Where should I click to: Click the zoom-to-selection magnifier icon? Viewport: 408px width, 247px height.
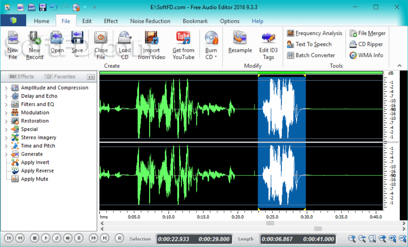372,238
